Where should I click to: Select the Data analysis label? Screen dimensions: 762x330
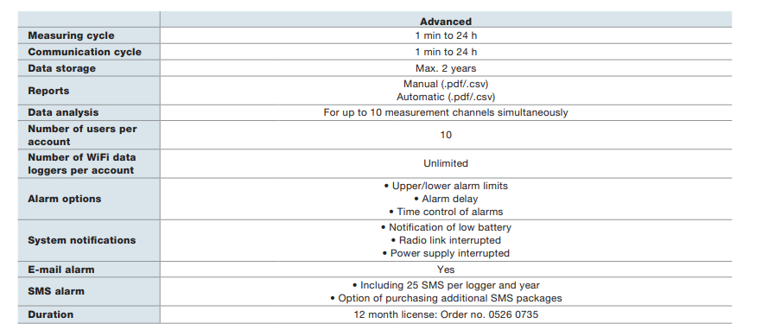coord(63,112)
